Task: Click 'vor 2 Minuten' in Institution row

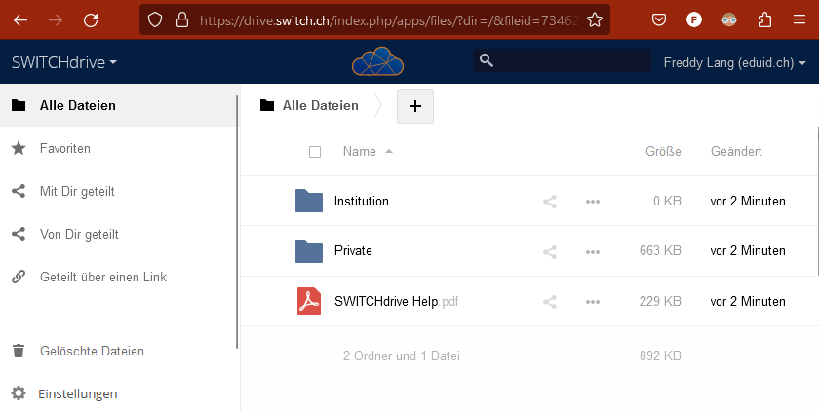Action: pyautogui.click(x=748, y=201)
